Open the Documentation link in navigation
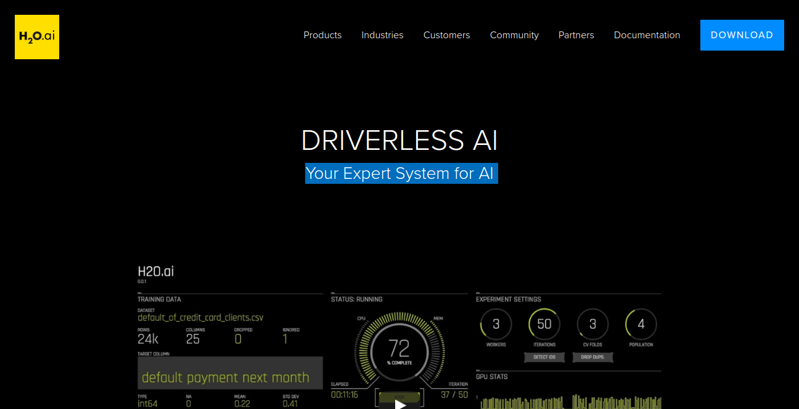 click(647, 35)
